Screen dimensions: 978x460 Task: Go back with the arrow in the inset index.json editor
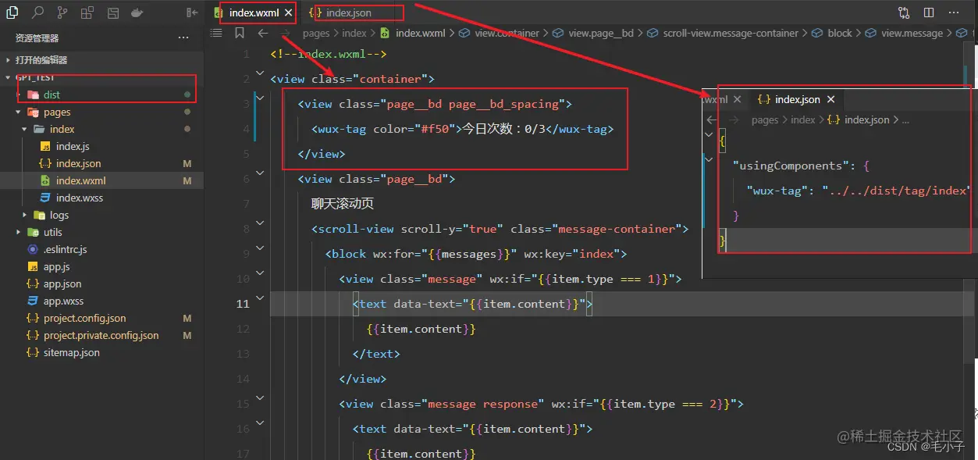click(x=711, y=119)
